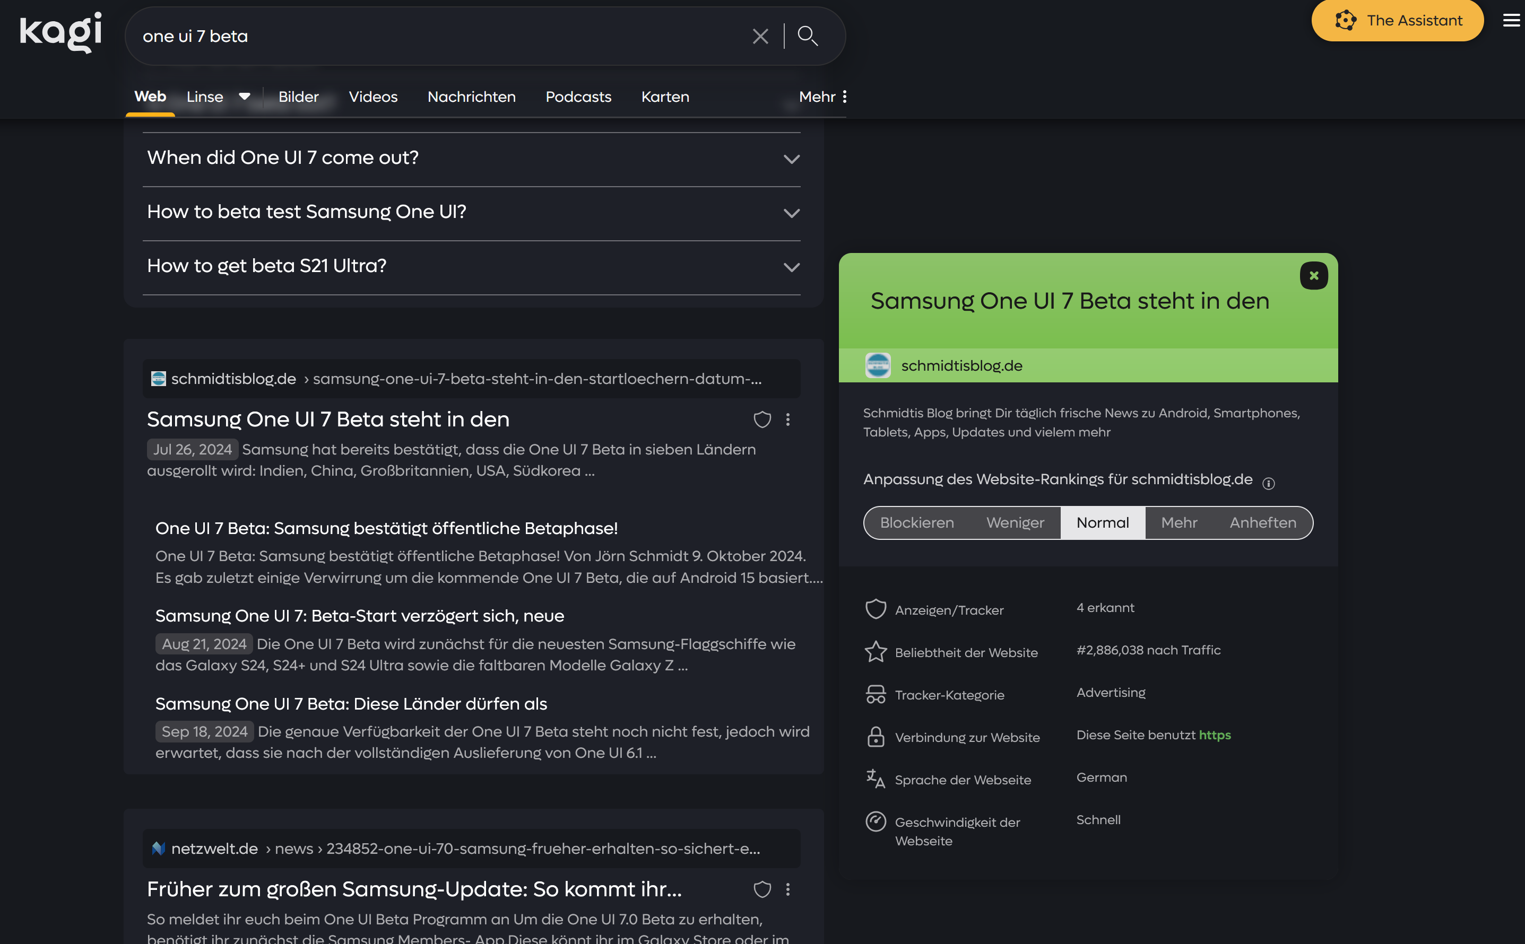Open 'Samsung One UI 7: Beta-Start verzögert sich, neue'
Screen dimensions: 1525x944
pos(360,616)
